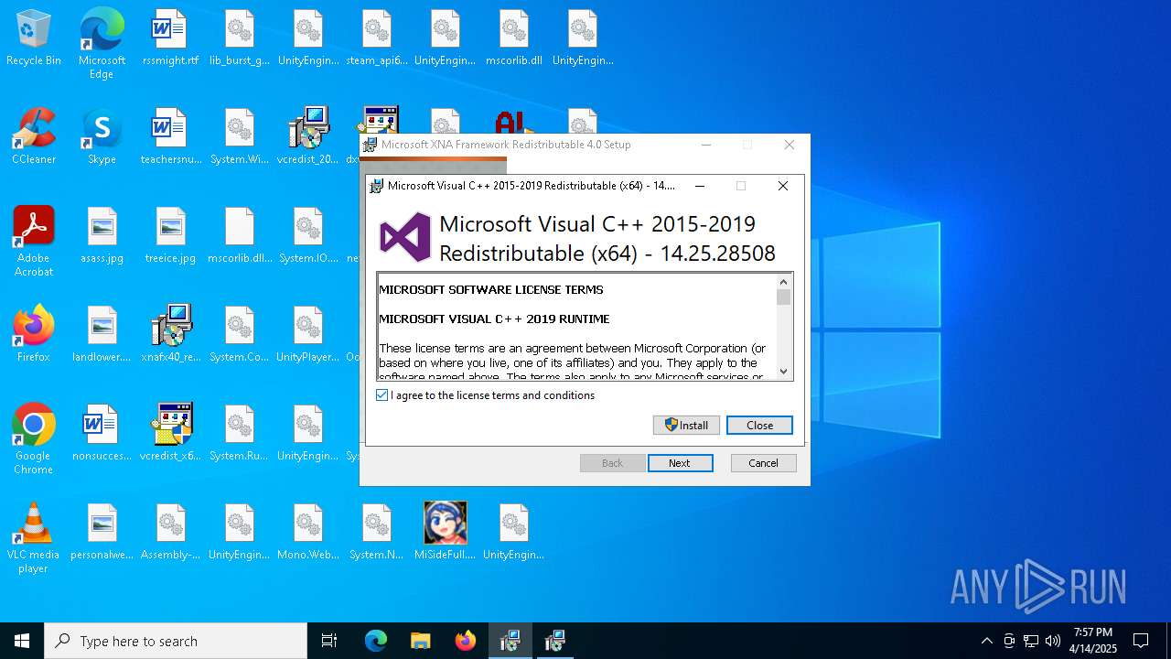Click the license text scrollbar down arrow
The image size is (1171, 659).
tap(783, 371)
